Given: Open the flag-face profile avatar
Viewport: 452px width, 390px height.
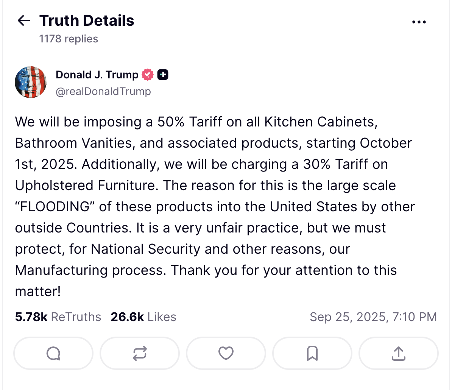Looking at the screenshot, I should pos(31,82).
